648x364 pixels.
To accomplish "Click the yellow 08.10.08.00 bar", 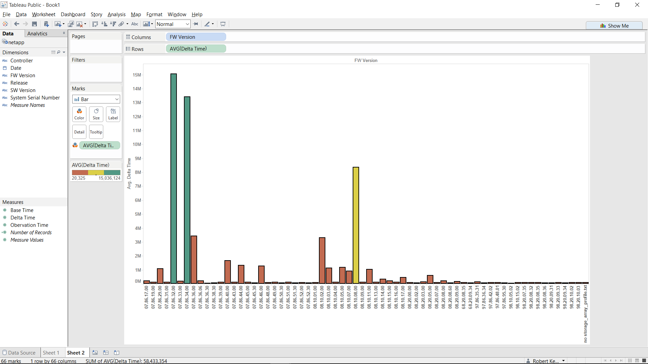I will [x=356, y=225].
